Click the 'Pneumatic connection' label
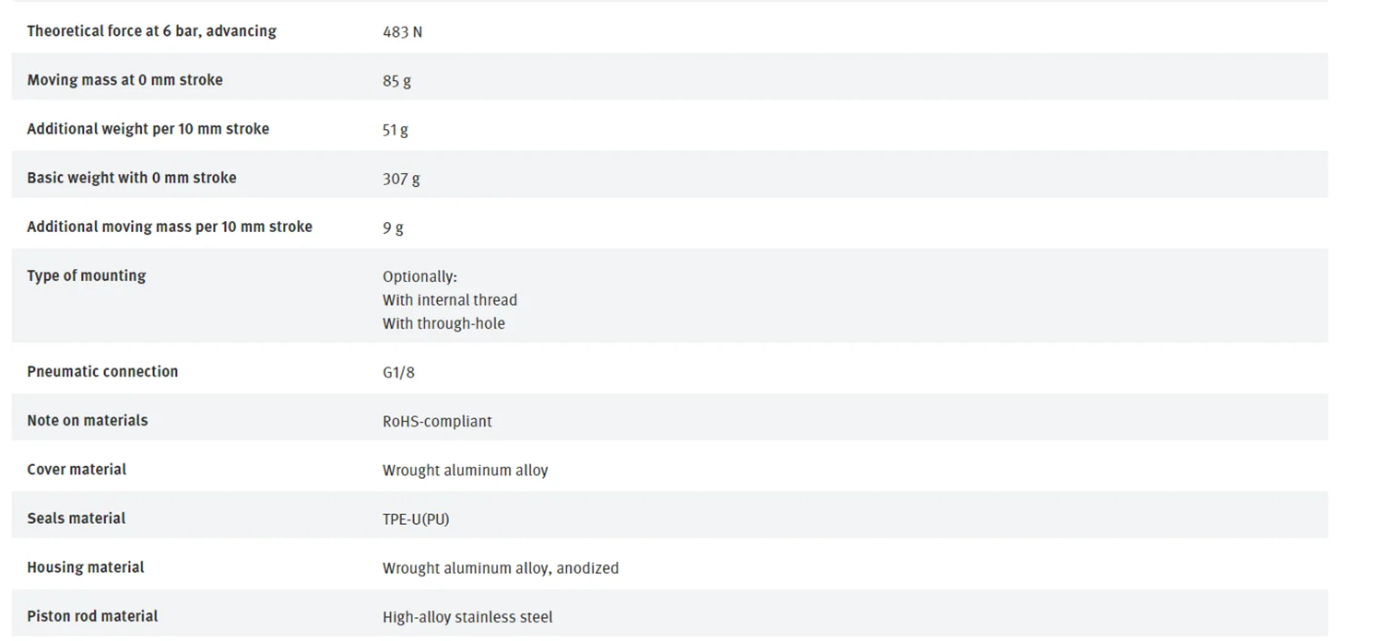Screen dimensions: 1383x641 click(102, 371)
